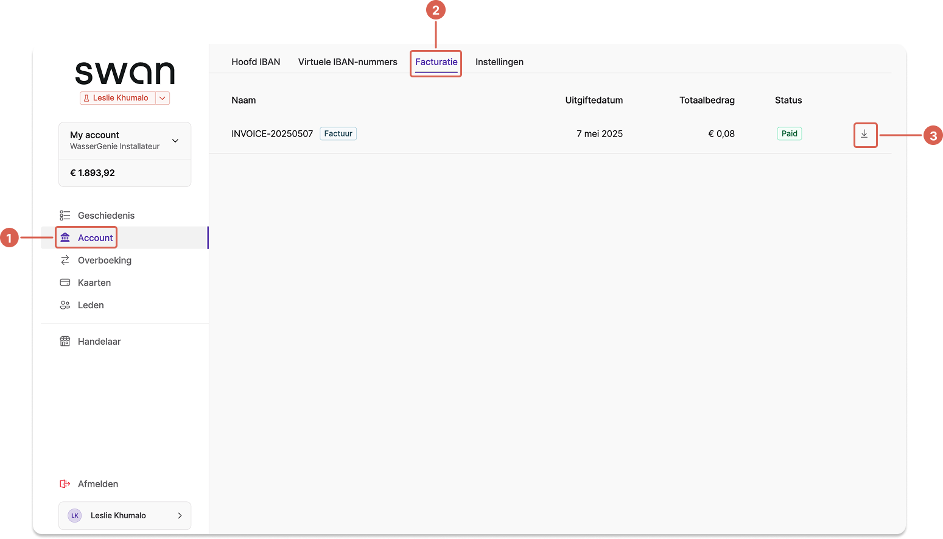Go to Leden page
The image size is (943, 539).
coord(125,305)
